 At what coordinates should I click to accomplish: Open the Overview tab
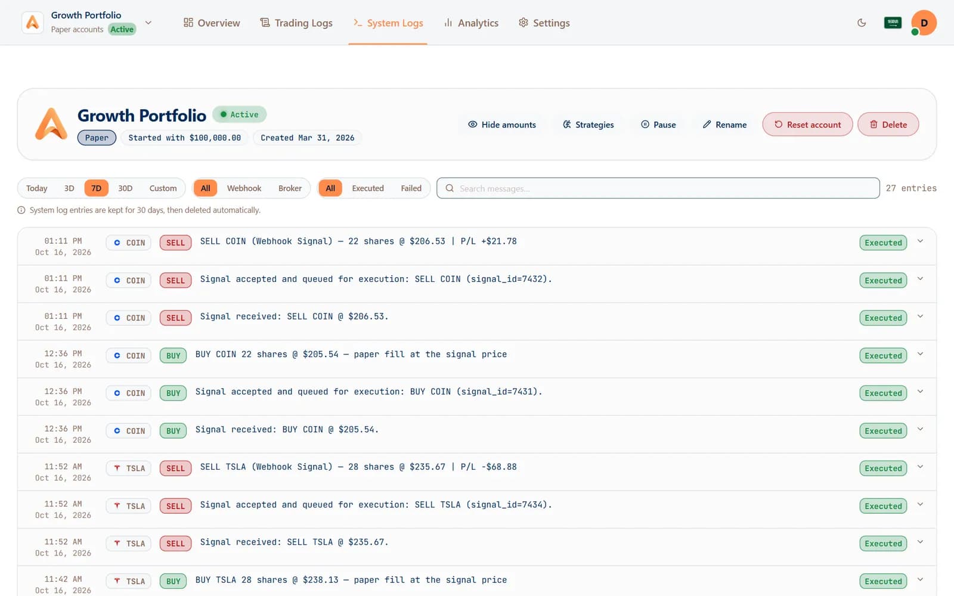point(212,23)
